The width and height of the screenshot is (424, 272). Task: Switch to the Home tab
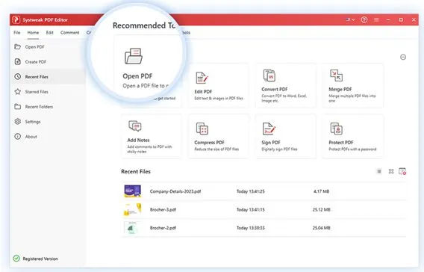(33, 32)
